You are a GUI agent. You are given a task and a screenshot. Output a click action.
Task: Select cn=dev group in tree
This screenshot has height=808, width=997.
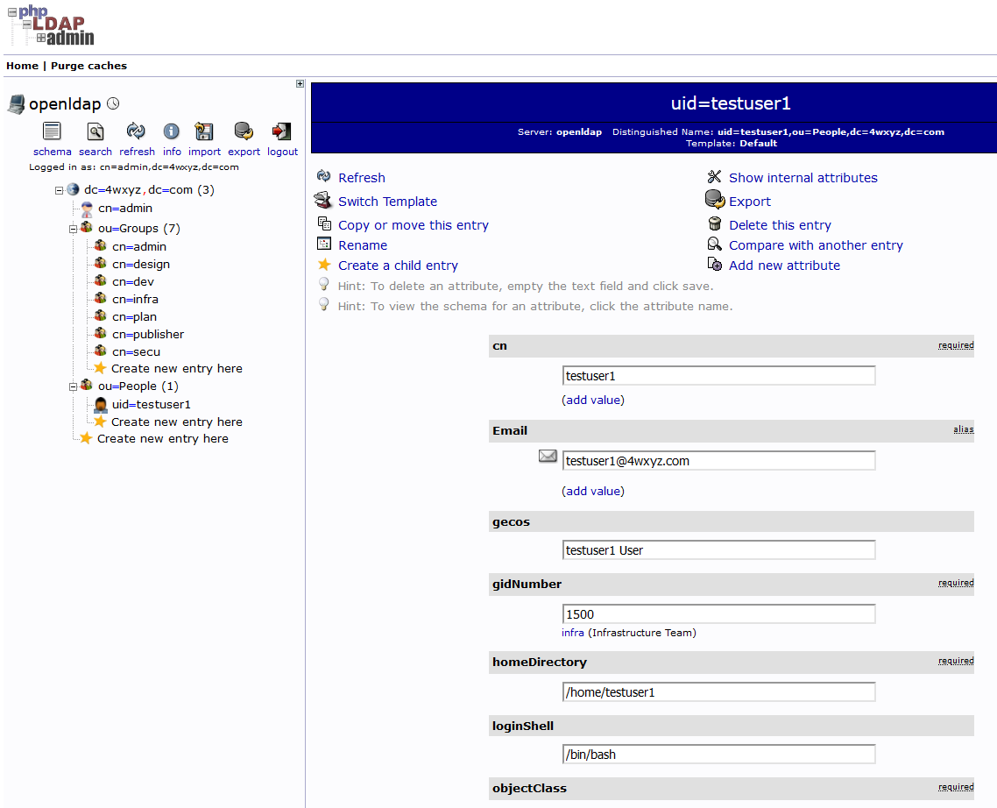pyautogui.click(x=133, y=282)
